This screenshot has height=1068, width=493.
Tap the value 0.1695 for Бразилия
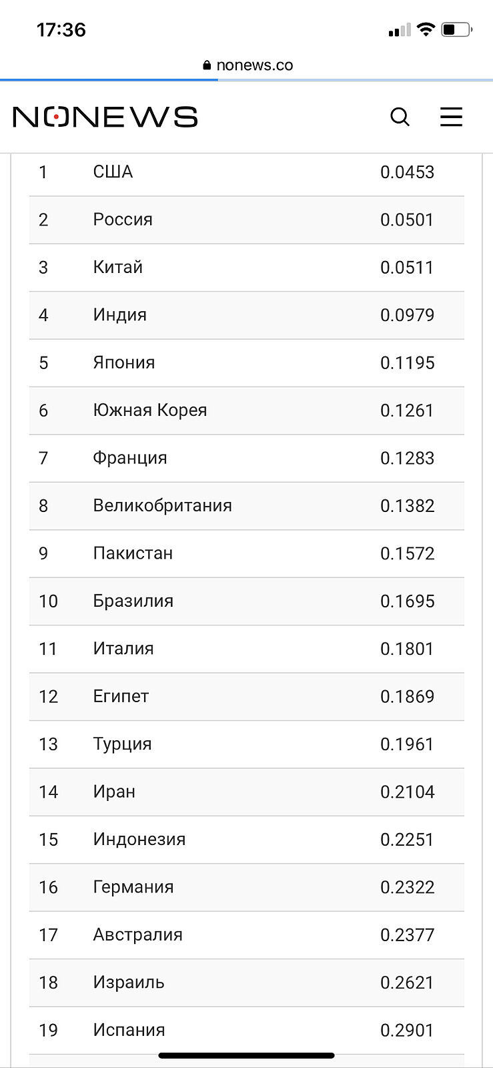coord(407,601)
